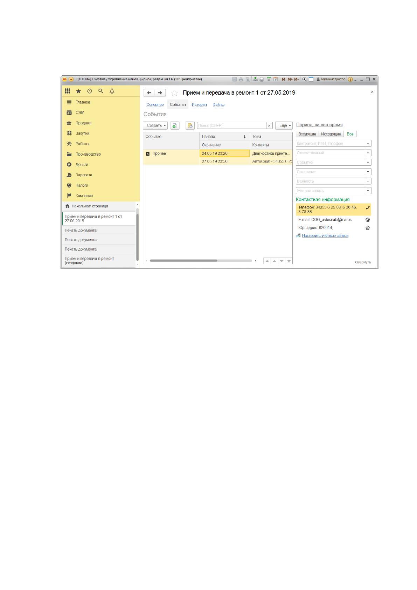Image resolution: width=417 pixels, height=590 pixels.
Task: Expand the Состояние filter dropdown
Action: coord(368,172)
